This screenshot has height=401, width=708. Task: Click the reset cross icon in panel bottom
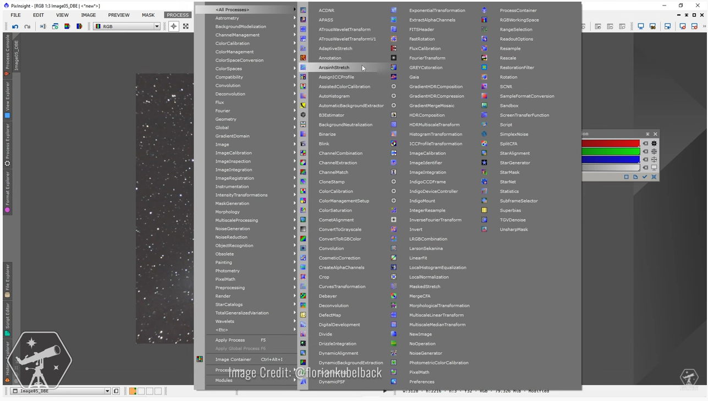tap(654, 177)
